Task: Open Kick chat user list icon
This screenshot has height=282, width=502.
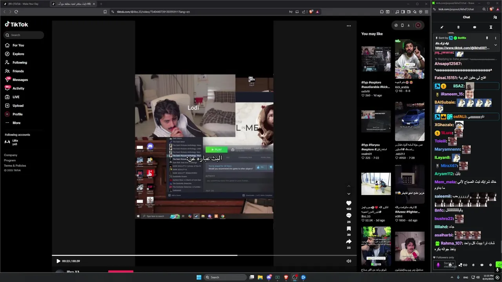Action: pos(495,17)
